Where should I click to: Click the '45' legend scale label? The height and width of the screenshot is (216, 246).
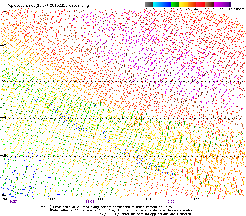(x=222, y=9)
